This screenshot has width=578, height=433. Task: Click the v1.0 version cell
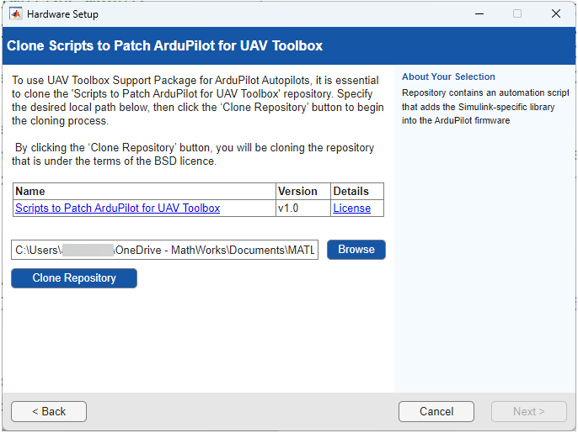point(289,209)
